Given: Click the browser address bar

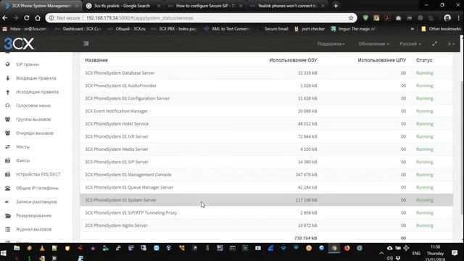Looking at the screenshot, I should pyautogui.click(x=202, y=18).
